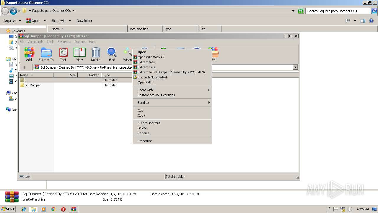Open Chrome from the taskbar
378x213 pixels.
pos(53,209)
